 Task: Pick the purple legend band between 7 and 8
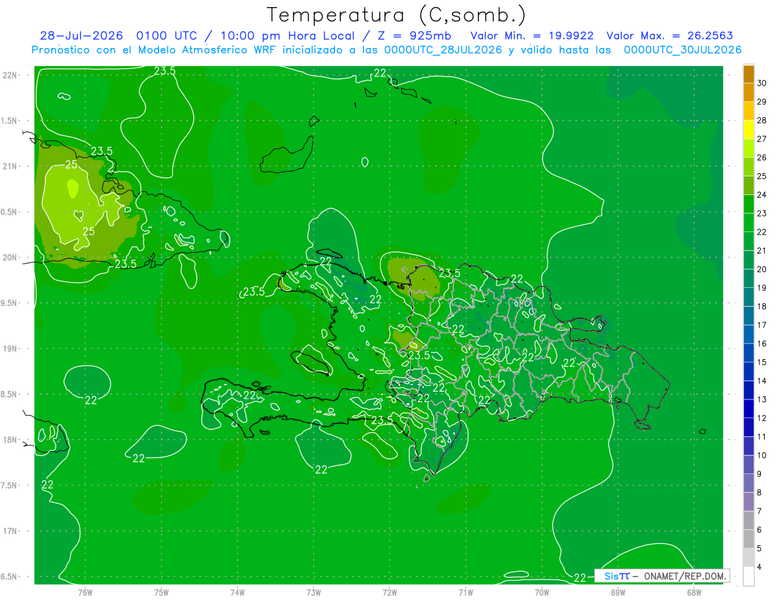coord(748,502)
